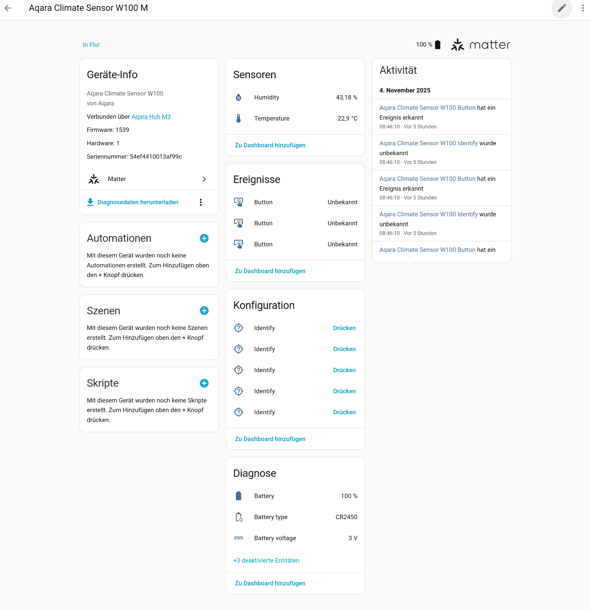The image size is (590, 610).
Task: Open the top-right three-dot overflow menu
Action: 583,8
